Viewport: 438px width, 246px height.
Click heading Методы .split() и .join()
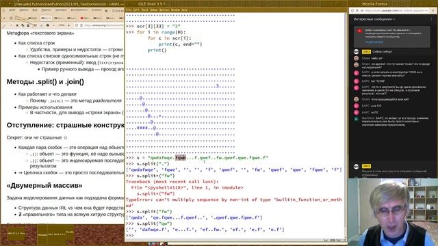point(45,82)
